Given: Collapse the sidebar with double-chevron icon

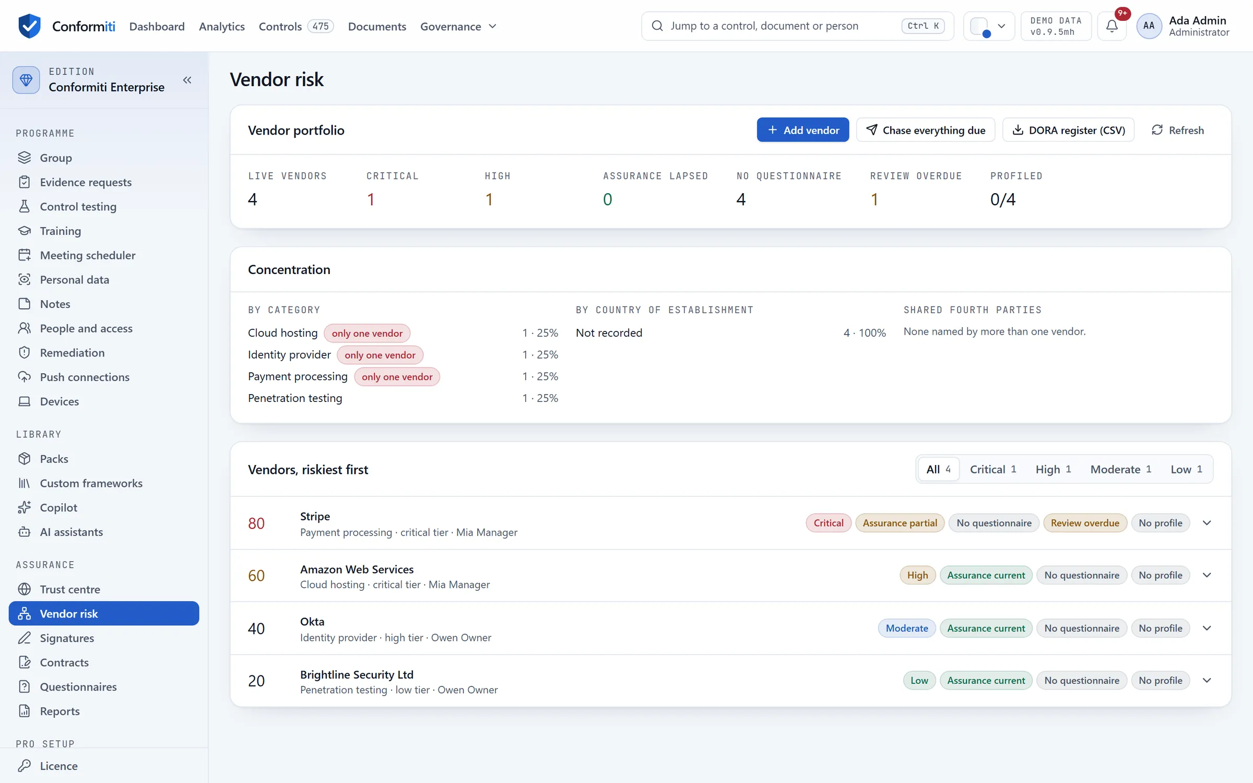Looking at the screenshot, I should click(x=187, y=80).
